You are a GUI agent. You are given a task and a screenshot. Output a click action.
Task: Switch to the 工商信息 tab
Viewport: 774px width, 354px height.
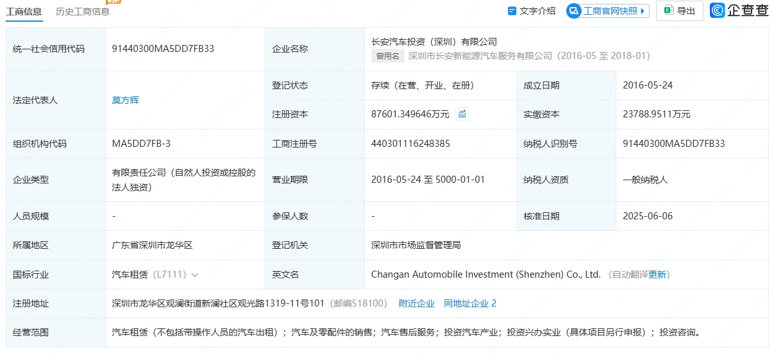(24, 11)
